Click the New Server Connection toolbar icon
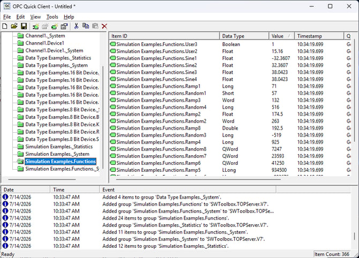359x258 pixels. tap(35, 26)
